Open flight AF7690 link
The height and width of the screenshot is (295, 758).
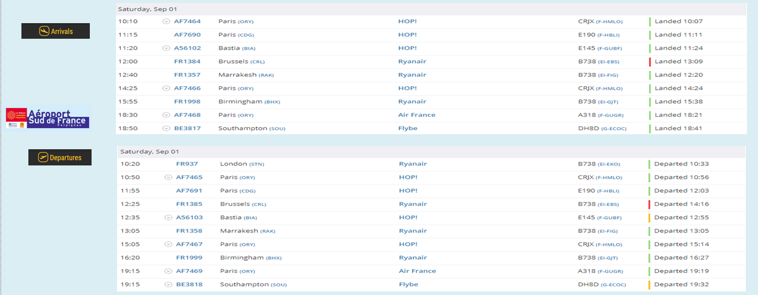tap(187, 35)
